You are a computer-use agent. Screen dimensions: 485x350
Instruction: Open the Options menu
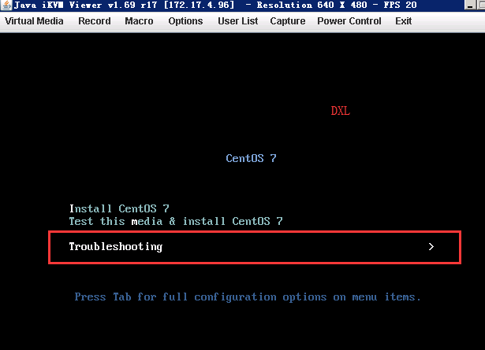click(x=185, y=21)
